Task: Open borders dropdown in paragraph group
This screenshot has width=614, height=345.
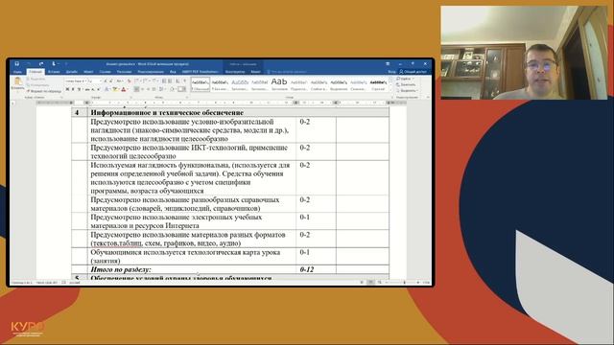Action: coord(185,89)
